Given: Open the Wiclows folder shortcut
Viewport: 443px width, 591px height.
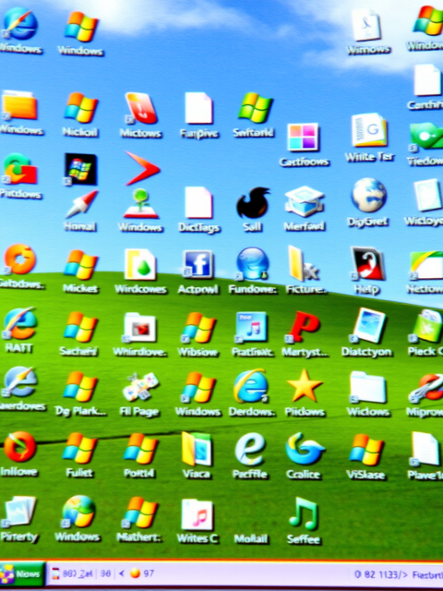Looking at the screenshot, I should (368, 388).
